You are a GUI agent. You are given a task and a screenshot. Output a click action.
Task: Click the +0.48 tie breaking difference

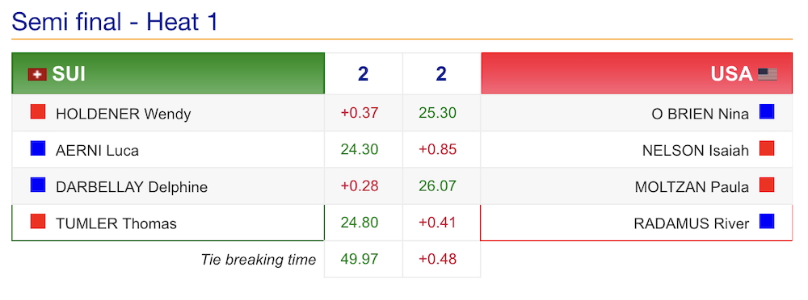437,259
